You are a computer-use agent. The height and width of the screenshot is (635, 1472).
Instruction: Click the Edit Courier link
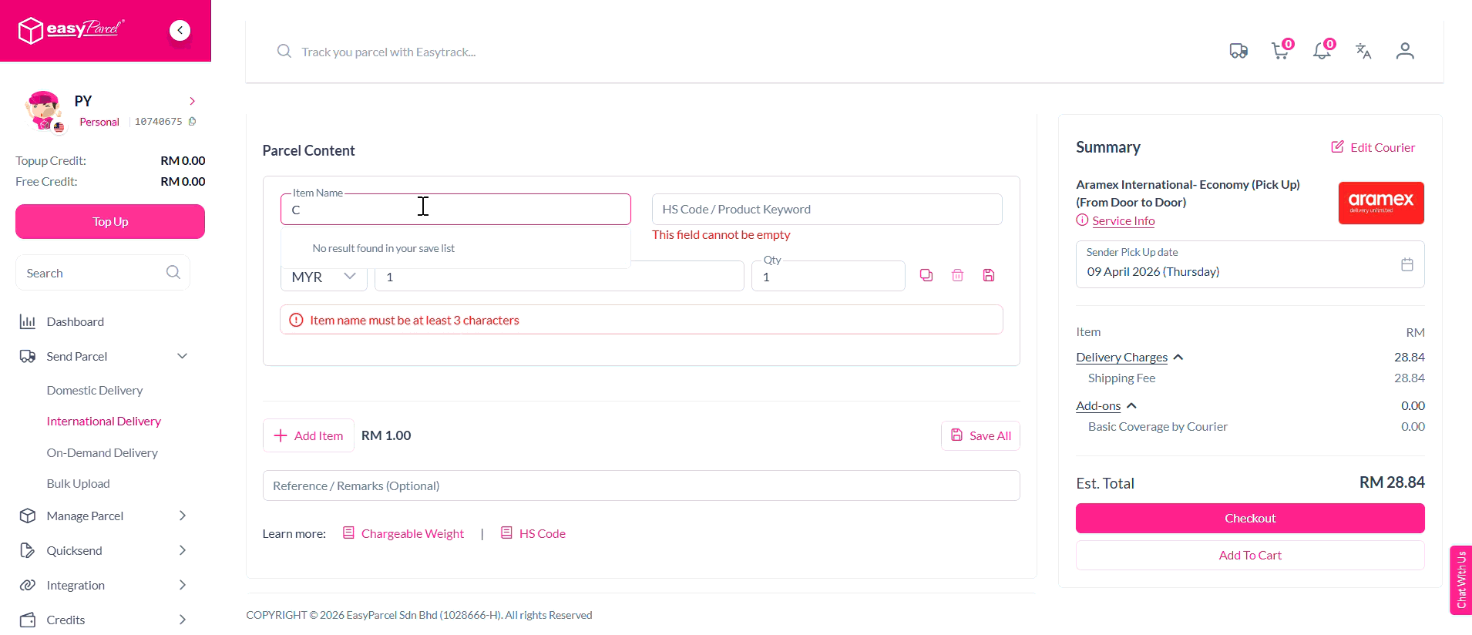pos(1373,147)
